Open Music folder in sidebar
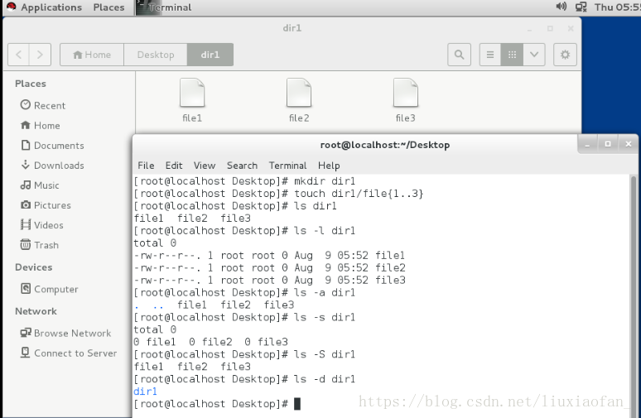Image resolution: width=641 pixels, height=418 pixels. pyautogui.click(x=40, y=185)
